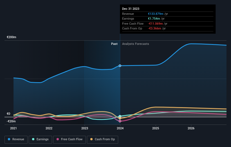This screenshot has height=147, width=231.
Task: Click the €0 y-axis label
Action: click(8, 114)
